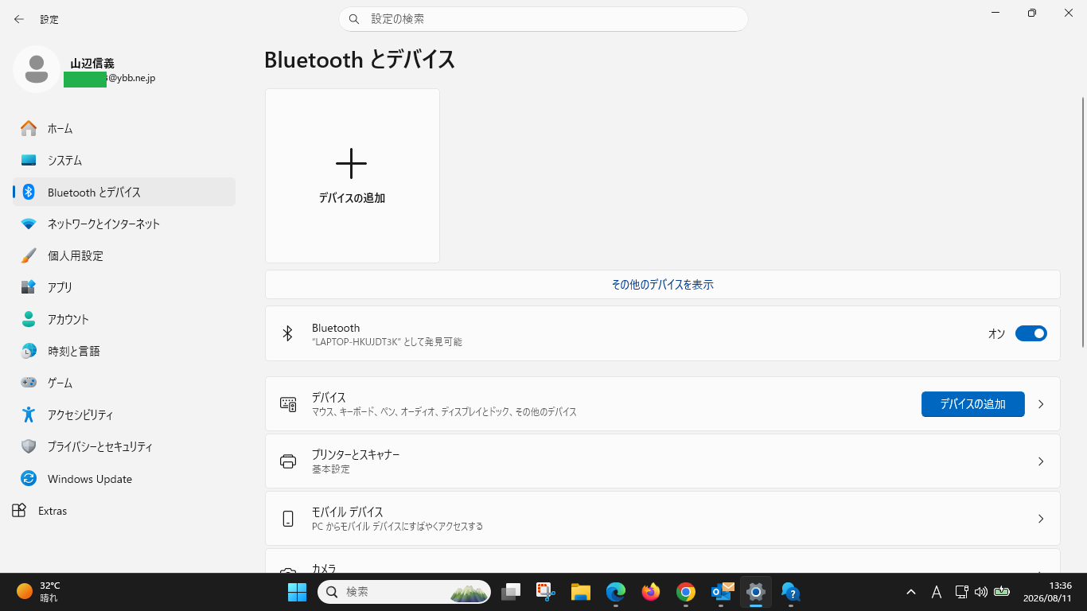Open the プリンターとスキャナー row chevron
The image size is (1087, 611).
pyautogui.click(x=1041, y=461)
